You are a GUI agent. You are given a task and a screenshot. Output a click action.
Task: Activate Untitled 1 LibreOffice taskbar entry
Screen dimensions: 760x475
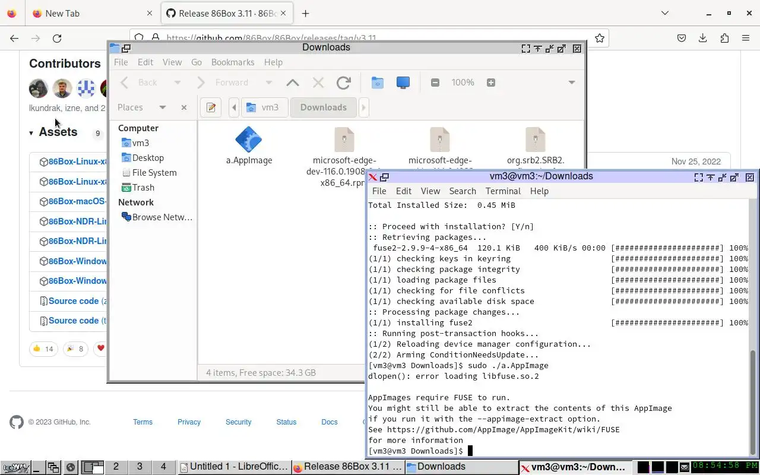point(234,467)
